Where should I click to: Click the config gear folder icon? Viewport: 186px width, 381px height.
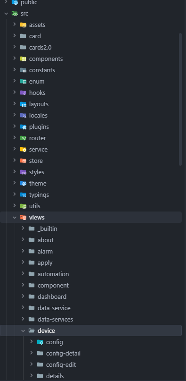40,342
